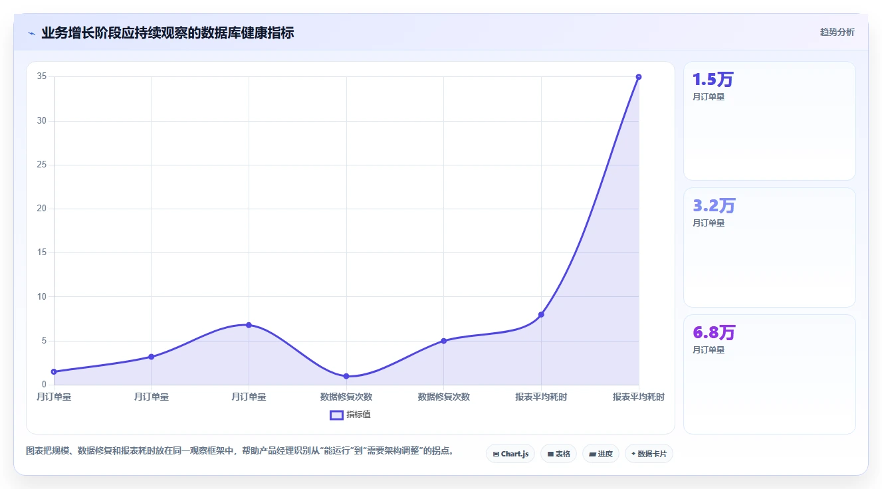
Task: Click the first data point at value 1.5
Action: tap(54, 371)
